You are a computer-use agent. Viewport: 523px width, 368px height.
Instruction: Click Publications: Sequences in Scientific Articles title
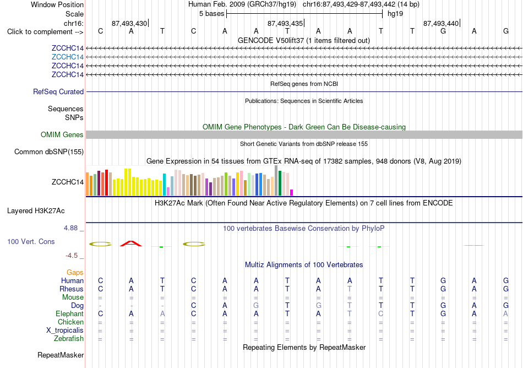tap(304, 101)
